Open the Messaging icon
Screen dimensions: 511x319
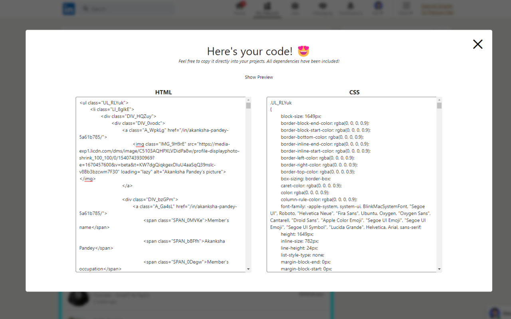(x=322, y=8)
